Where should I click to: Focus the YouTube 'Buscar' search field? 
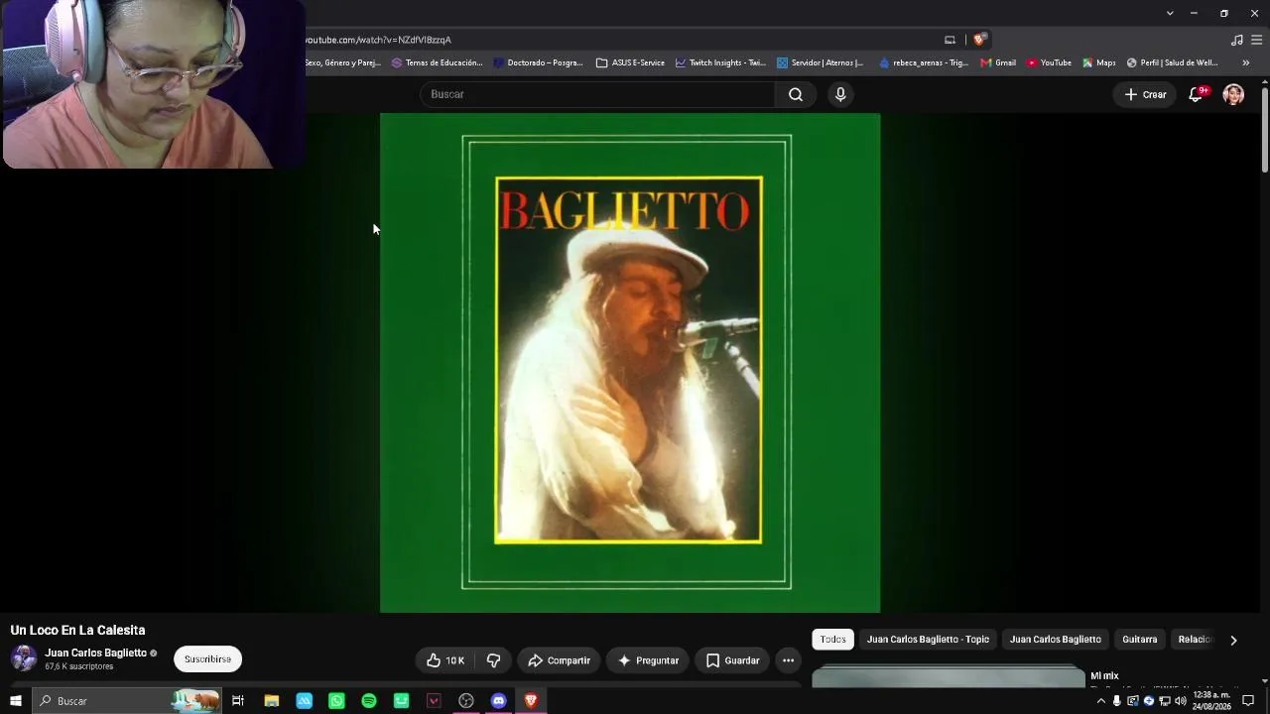[x=597, y=94]
